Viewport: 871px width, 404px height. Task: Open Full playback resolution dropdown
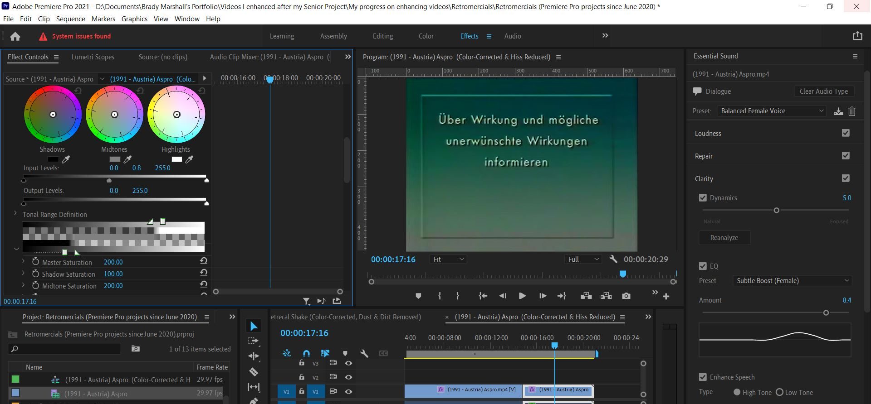[x=583, y=259]
